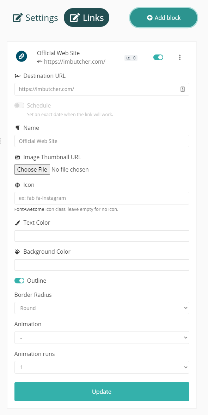
Task: Switch to the Settings tab
Action: click(x=35, y=18)
